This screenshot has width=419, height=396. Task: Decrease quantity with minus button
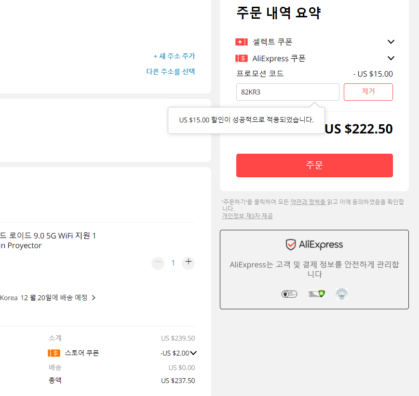[x=158, y=262]
